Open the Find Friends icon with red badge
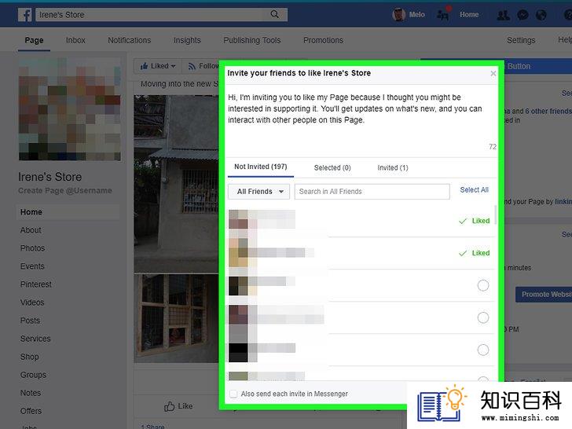572x429 pixels. 443,15
